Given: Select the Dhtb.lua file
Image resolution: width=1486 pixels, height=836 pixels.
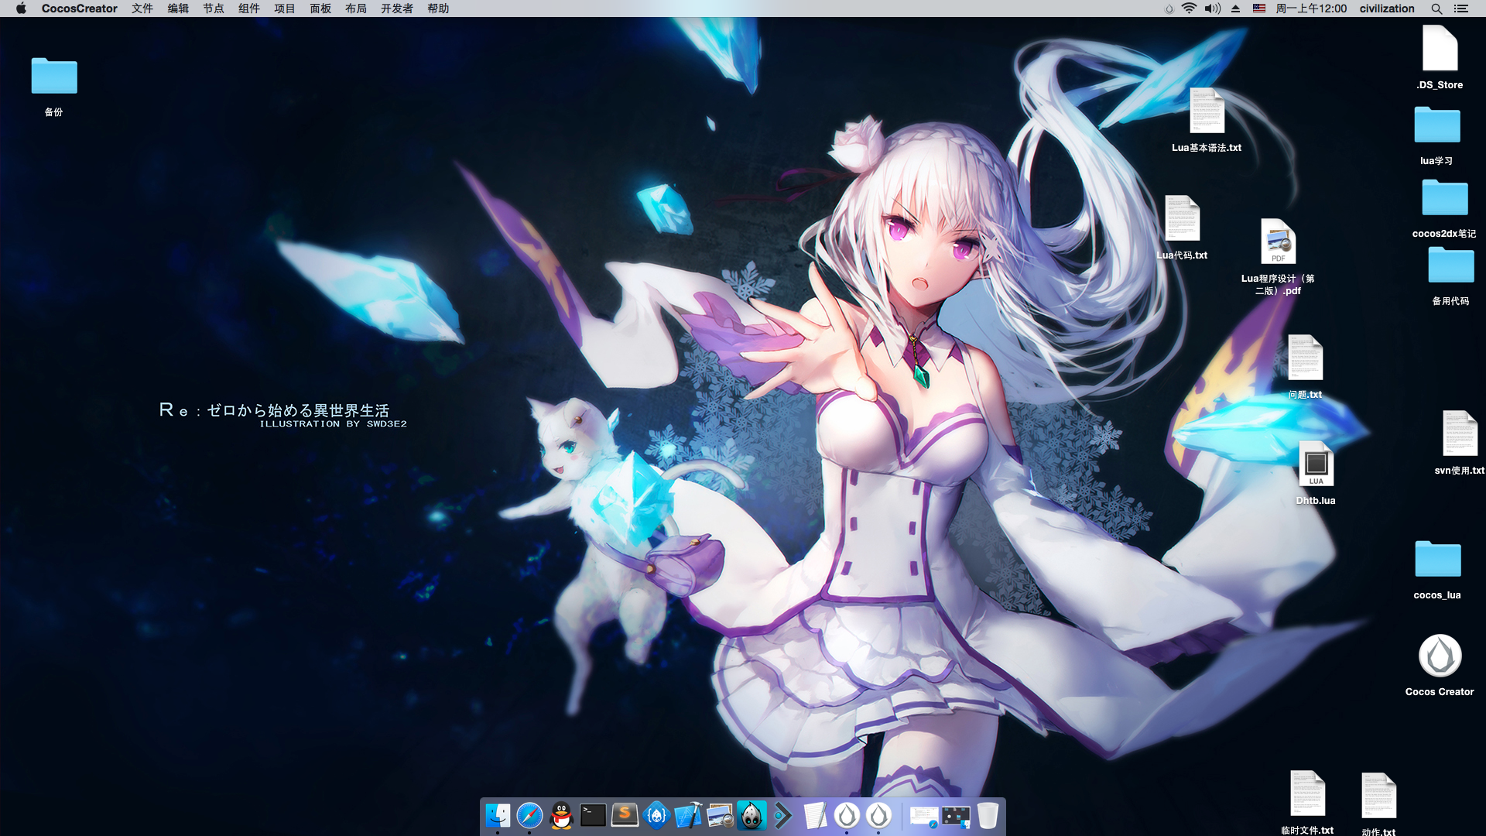Looking at the screenshot, I should 1316,464.
